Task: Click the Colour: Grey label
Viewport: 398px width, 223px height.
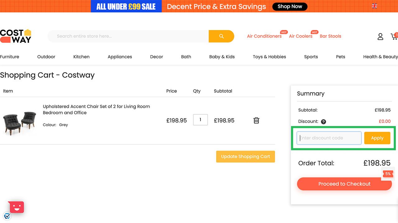Action: tap(55, 125)
